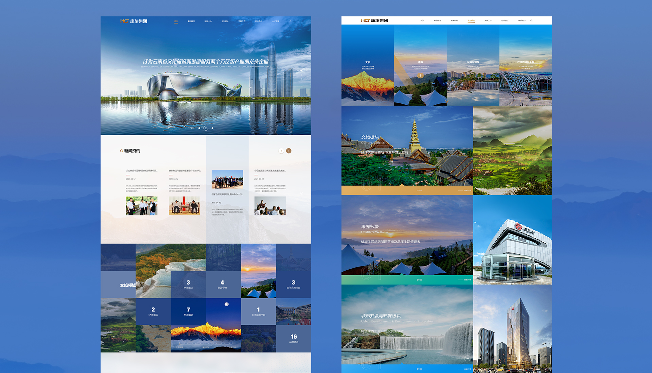
Task: Click 联系我们 in right page navigation
Action: click(522, 20)
